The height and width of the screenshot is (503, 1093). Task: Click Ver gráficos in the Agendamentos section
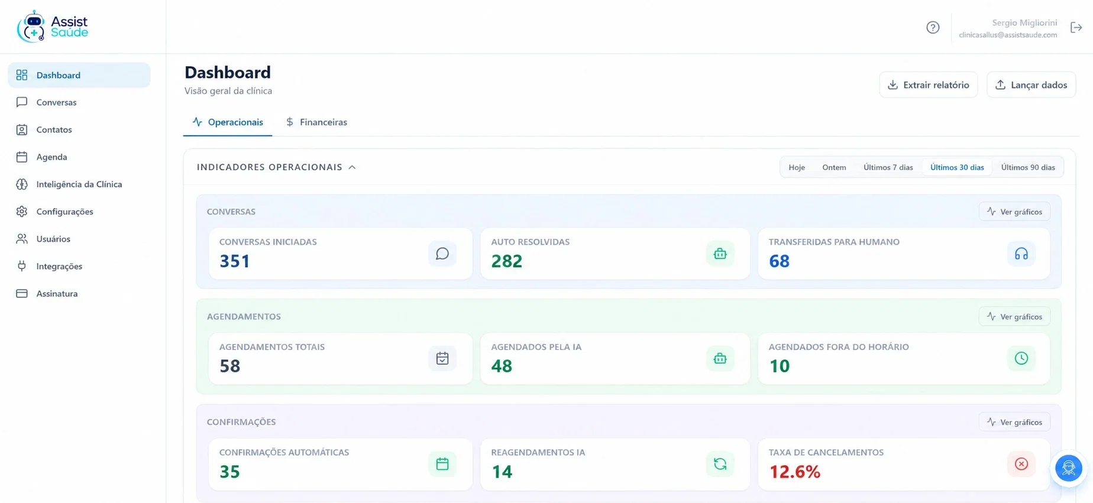tap(1014, 317)
